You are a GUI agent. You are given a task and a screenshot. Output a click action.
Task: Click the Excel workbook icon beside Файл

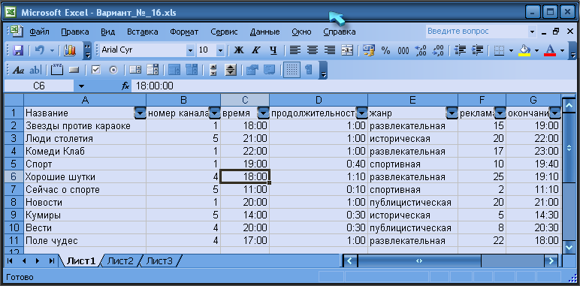tap(17, 32)
